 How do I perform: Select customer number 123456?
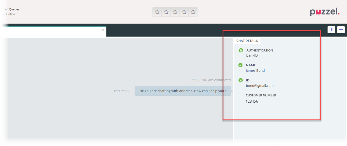click(x=252, y=101)
